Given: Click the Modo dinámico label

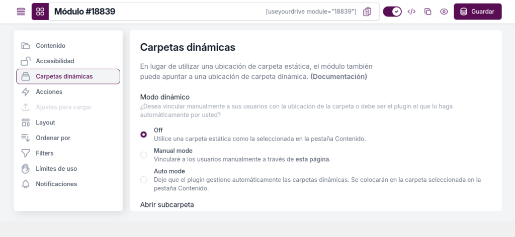Looking at the screenshot, I should pyautogui.click(x=165, y=97).
